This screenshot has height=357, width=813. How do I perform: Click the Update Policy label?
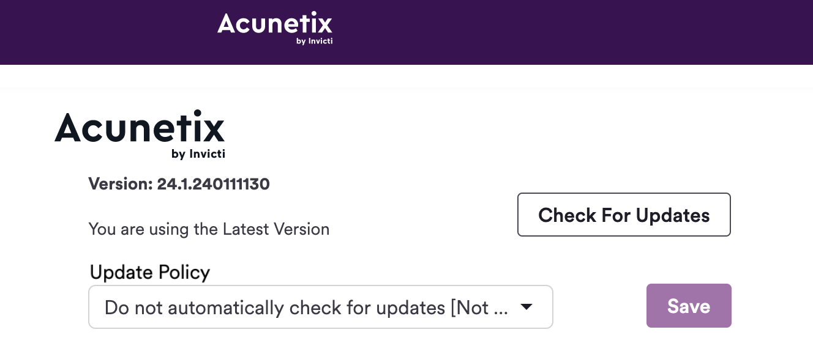[x=150, y=272]
